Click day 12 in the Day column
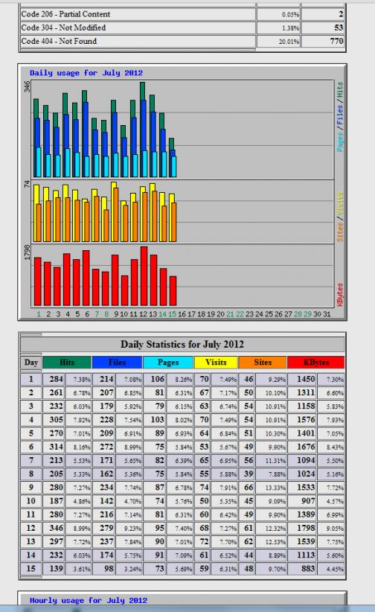The image size is (375, 612). pyautogui.click(x=31, y=528)
